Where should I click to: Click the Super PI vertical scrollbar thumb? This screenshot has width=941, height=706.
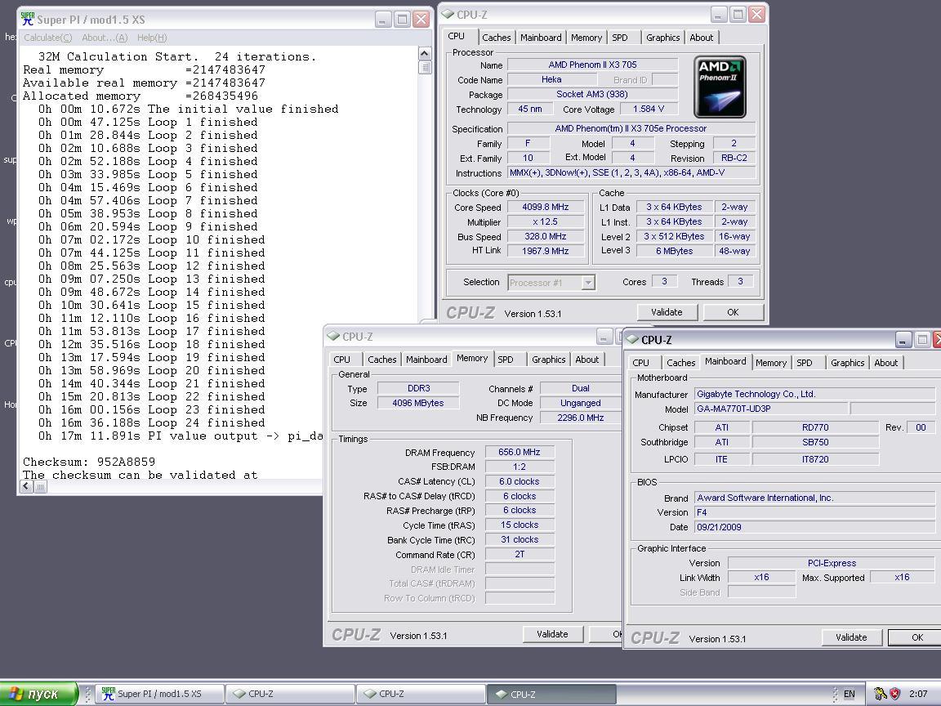pyautogui.click(x=424, y=67)
